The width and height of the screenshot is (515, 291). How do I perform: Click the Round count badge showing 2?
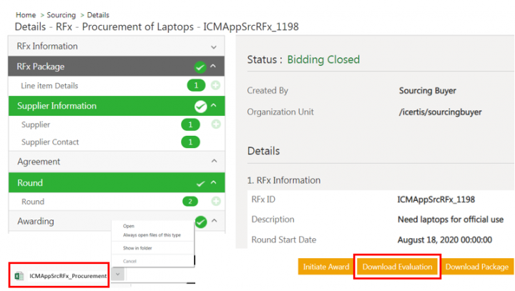[x=190, y=202]
